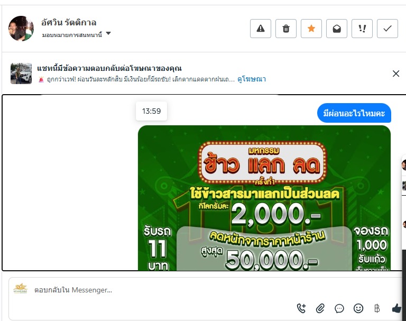Delete conversation using trash icon

point(286,29)
